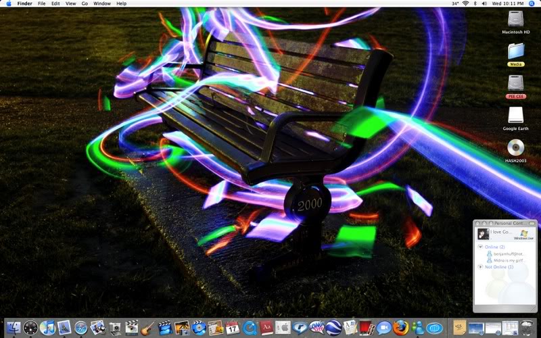Viewport: 541px width, 338px height.
Task: Click the volume menu bar icon
Action: pyautogui.click(x=484, y=3)
